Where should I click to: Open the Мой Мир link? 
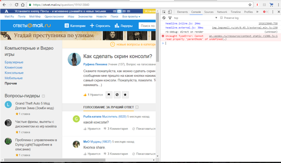coord(35,17)
